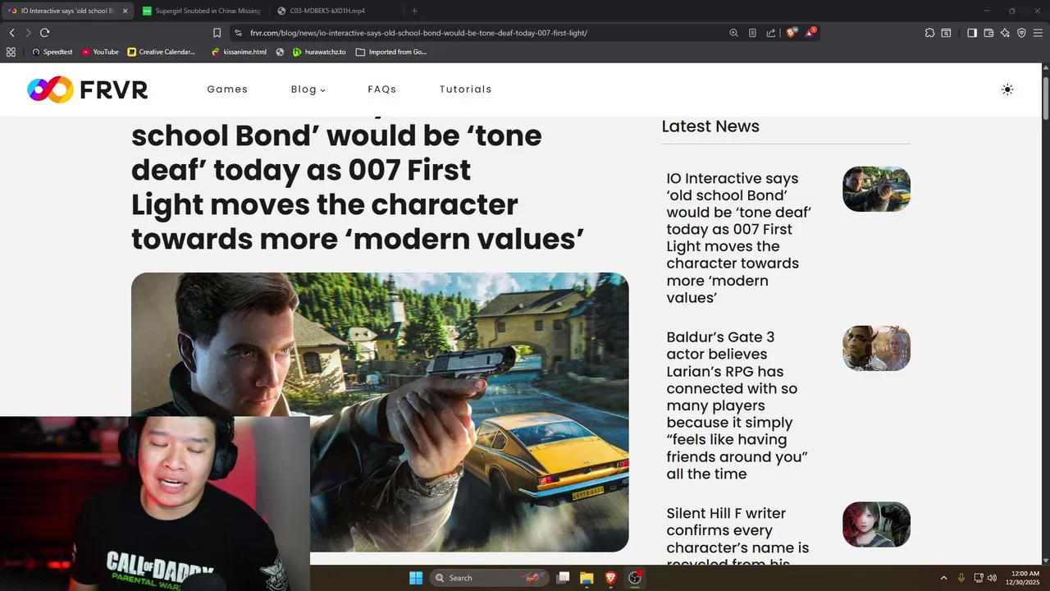Click the FRVR logo
The image size is (1050, 591).
click(x=88, y=89)
